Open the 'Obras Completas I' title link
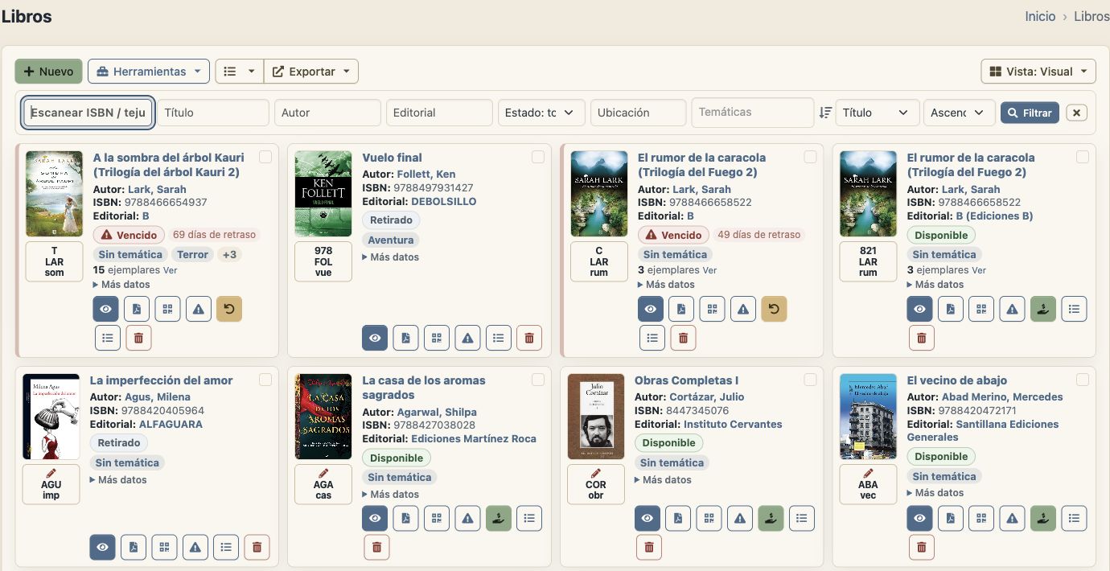Screen dimensions: 1110x571 tap(686, 380)
